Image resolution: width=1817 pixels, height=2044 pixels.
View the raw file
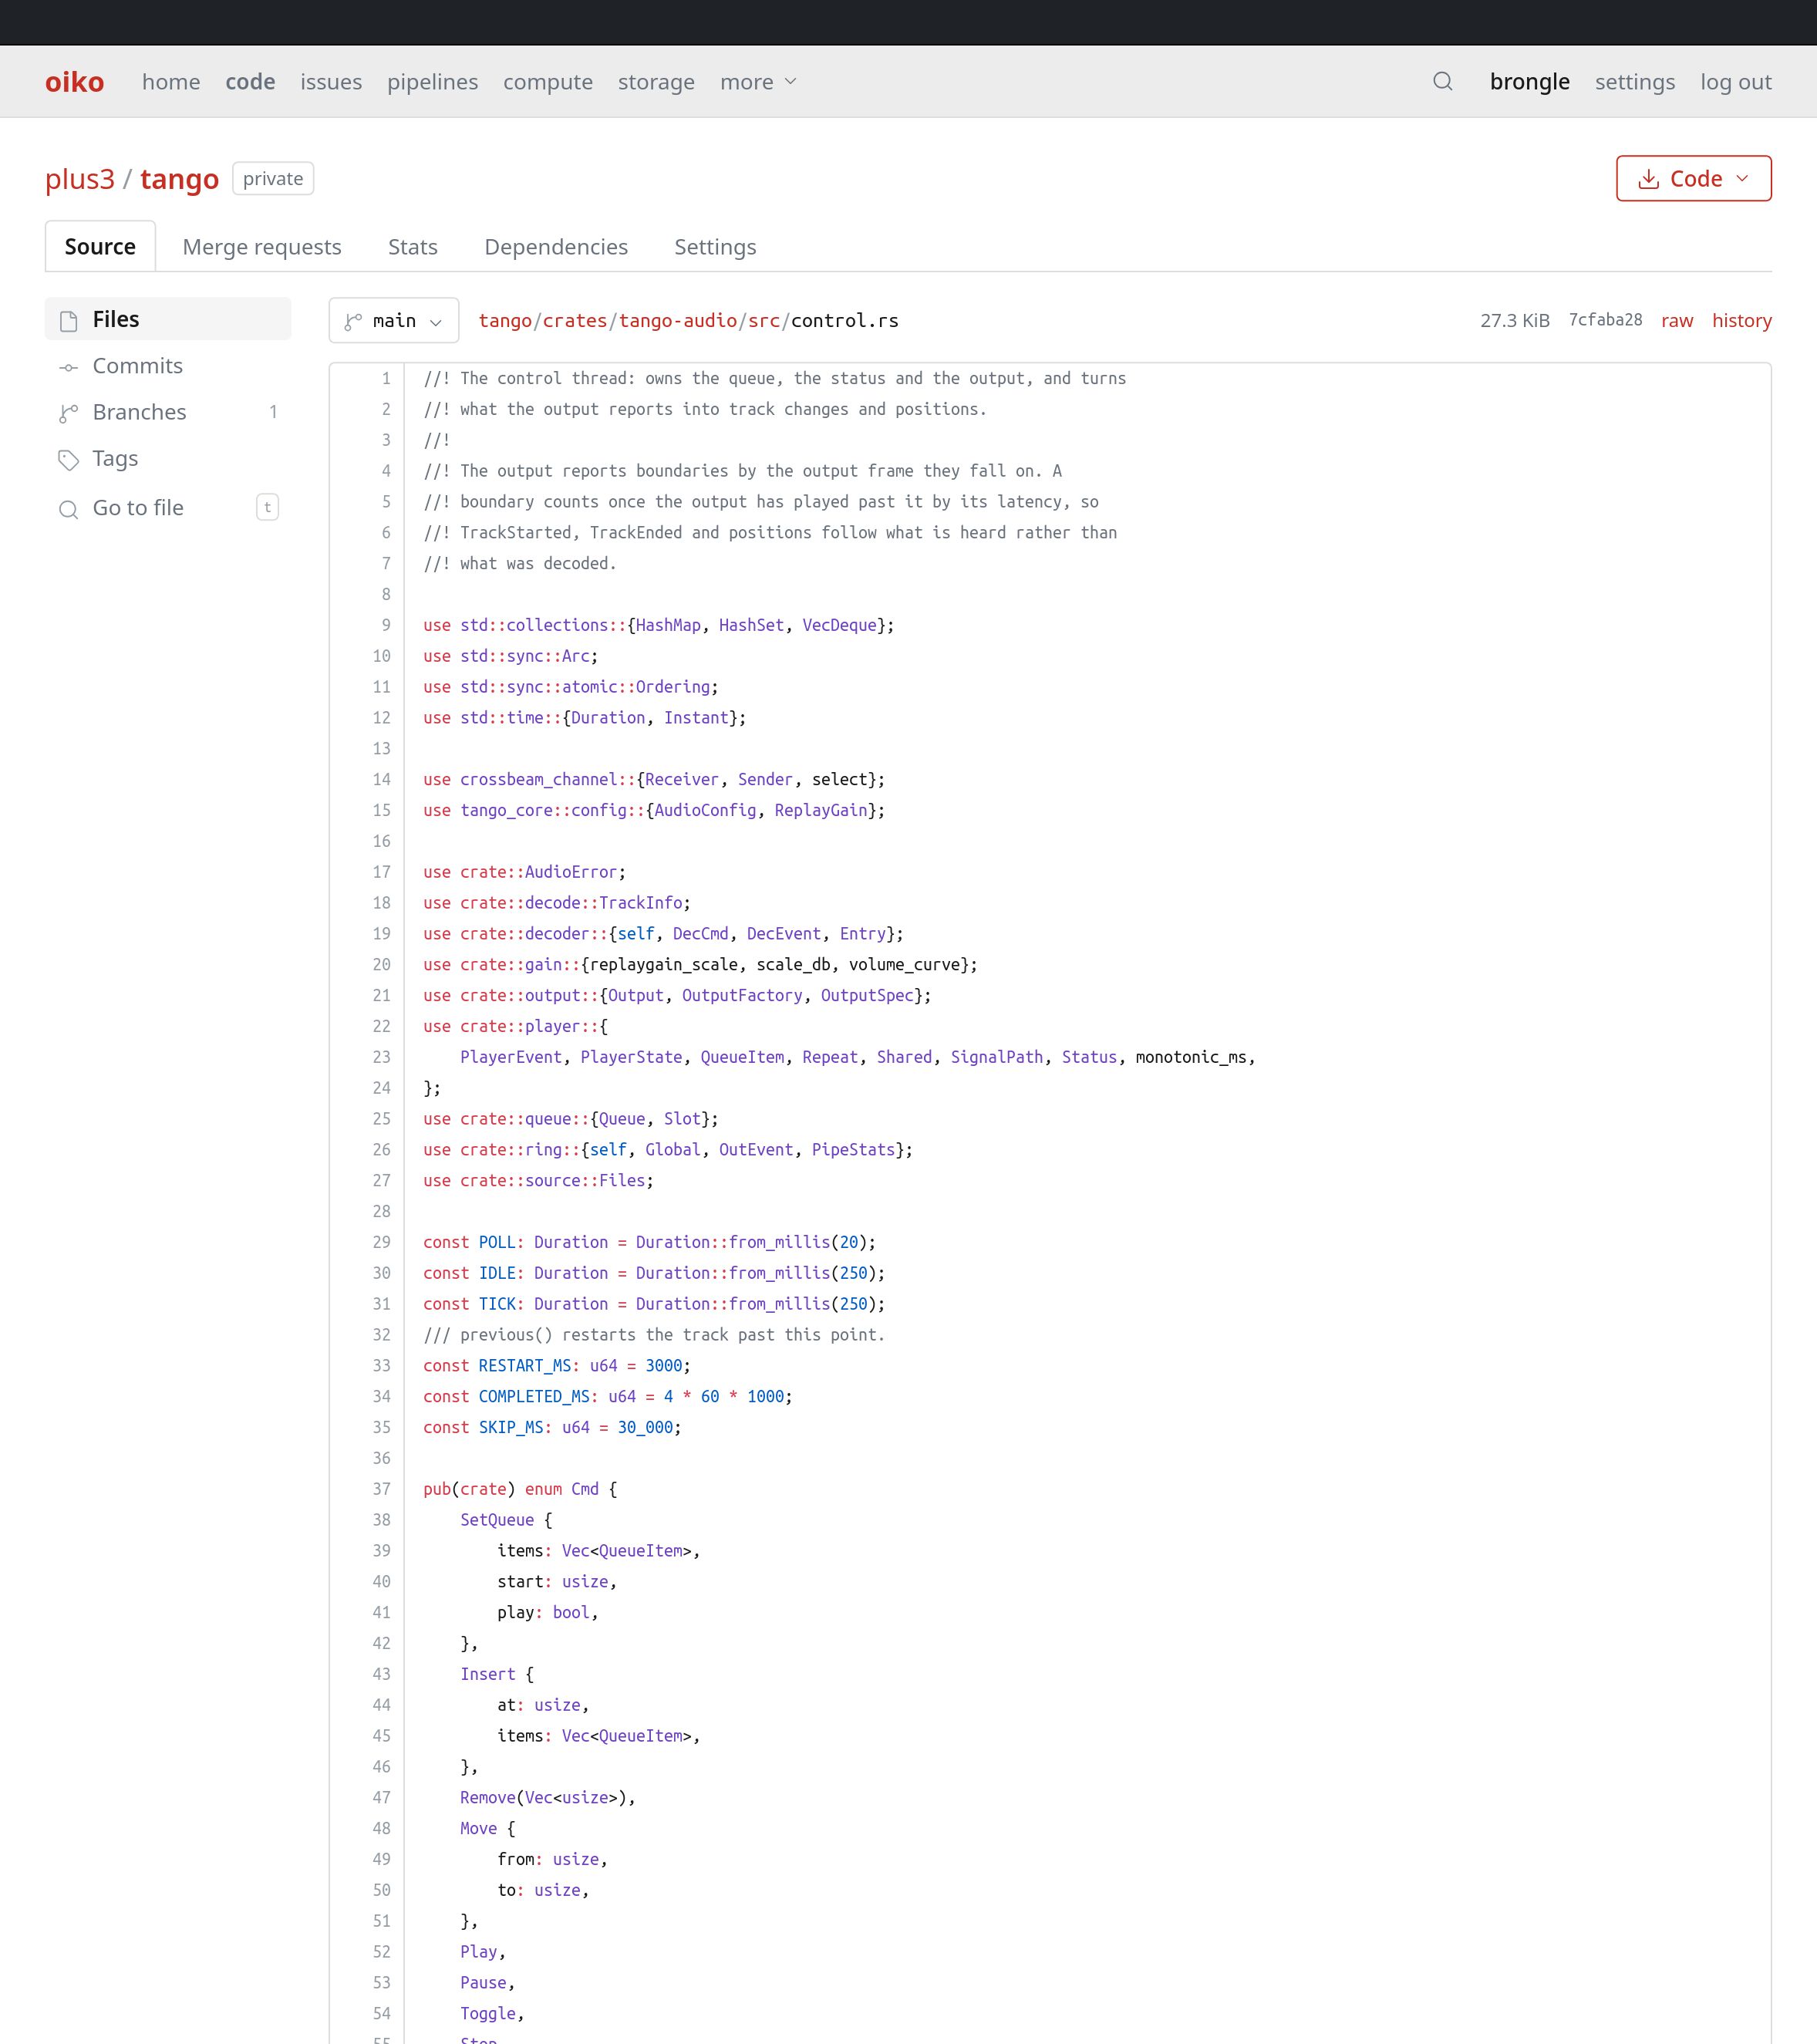click(x=1677, y=320)
